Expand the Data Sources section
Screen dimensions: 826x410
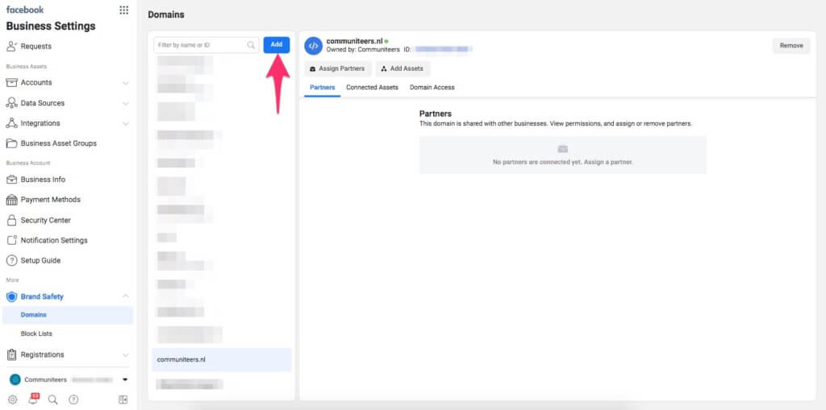(x=125, y=103)
